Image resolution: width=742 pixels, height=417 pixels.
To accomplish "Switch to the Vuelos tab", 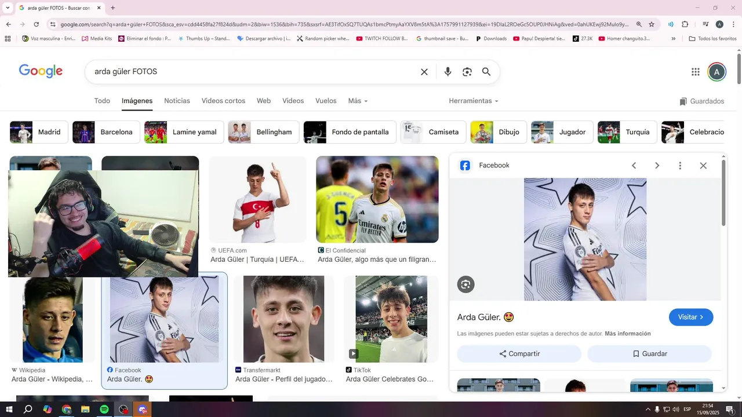I will click(326, 101).
